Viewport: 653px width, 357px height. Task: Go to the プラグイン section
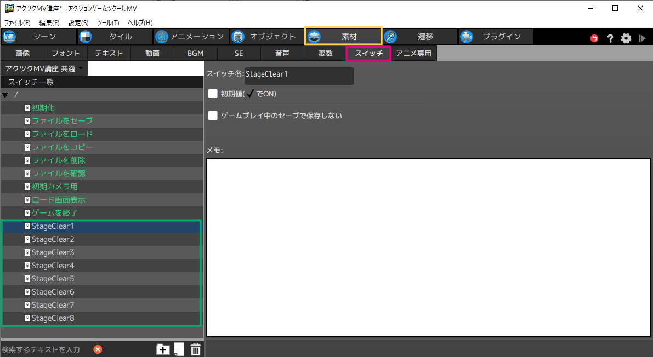coord(496,37)
